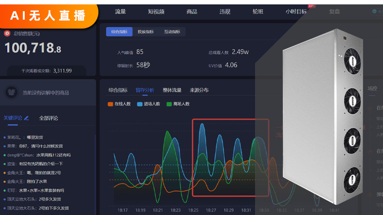
Task: Switch chart to 留存分析 tab
Action: click(x=145, y=90)
